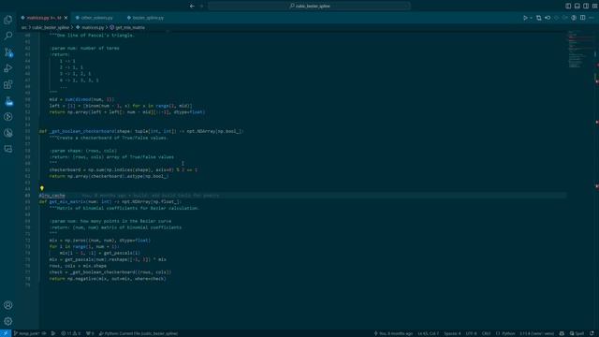Image resolution: width=599 pixels, height=337 pixels.
Task: Open the Accounts menu icon
Action: coord(8,305)
